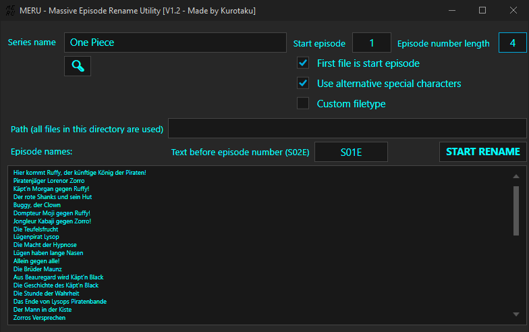The height and width of the screenshot is (332, 529).
Task: Click the MERU app icon in title bar
Action: tap(10, 11)
